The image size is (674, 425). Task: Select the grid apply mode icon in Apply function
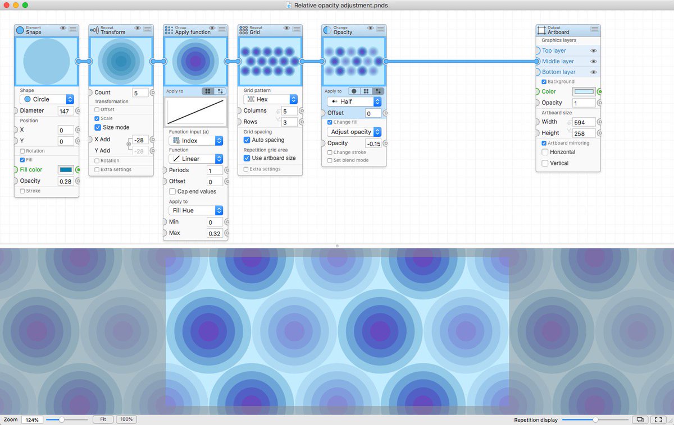point(207,91)
